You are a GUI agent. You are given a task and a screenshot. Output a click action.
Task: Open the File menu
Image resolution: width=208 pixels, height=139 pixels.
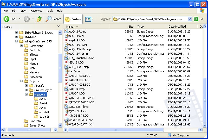click(5, 11)
